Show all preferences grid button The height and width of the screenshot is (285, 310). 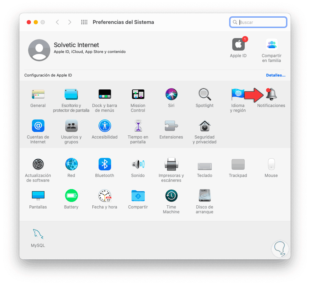[x=84, y=22]
